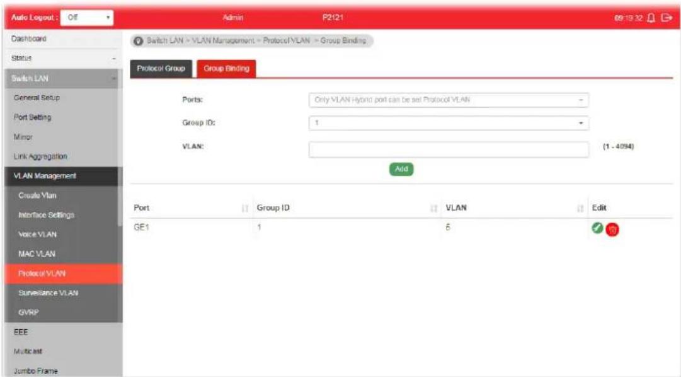Click the green Add button
The height and width of the screenshot is (377, 681).
point(401,169)
